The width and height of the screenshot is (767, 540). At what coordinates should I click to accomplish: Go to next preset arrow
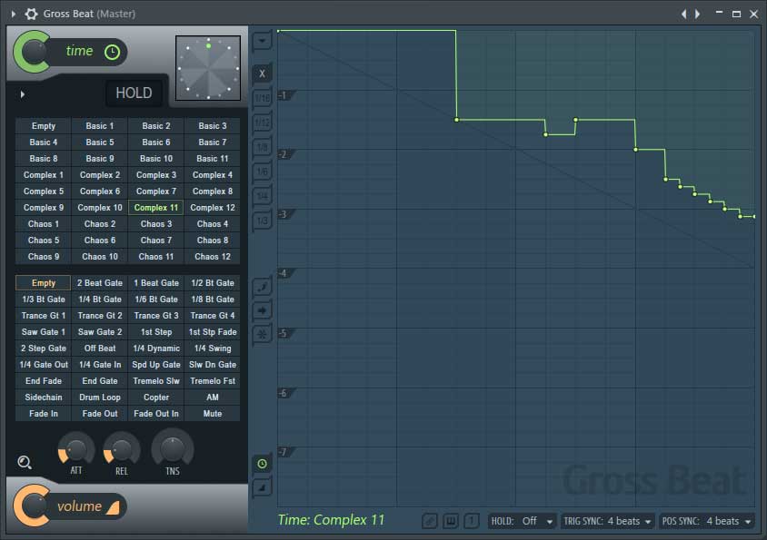(x=698, y=15)
